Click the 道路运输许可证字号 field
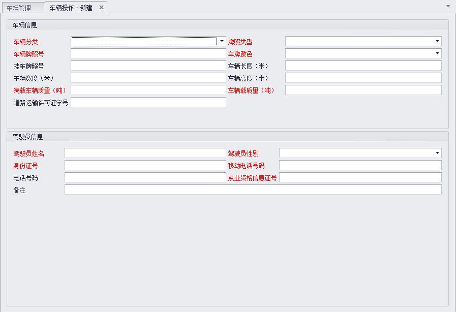This screenshot has width=456, height=312. click(148, 102)
